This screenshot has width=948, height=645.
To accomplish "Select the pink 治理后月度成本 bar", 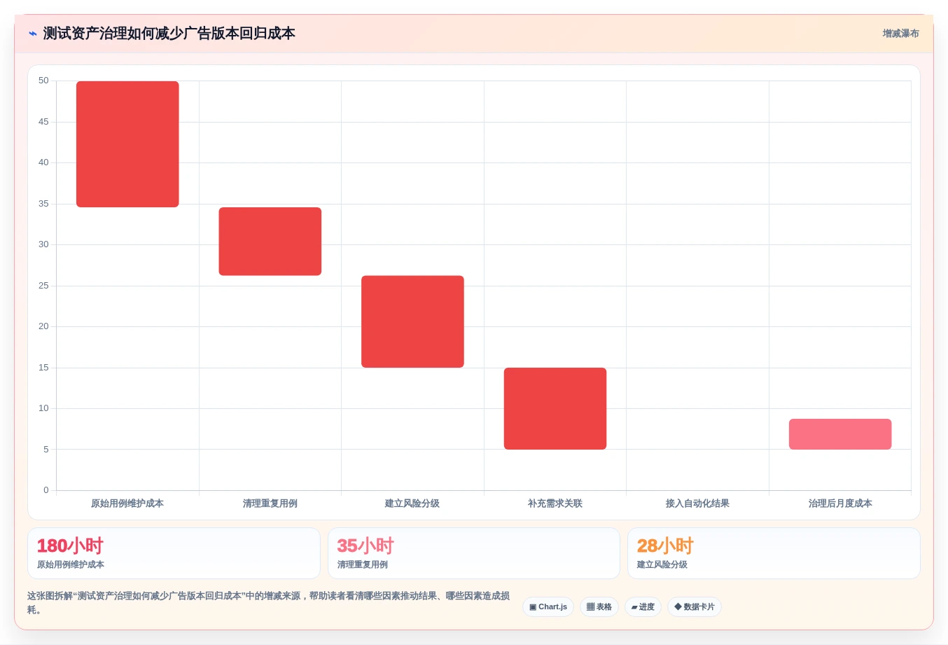I will [840, 434].
